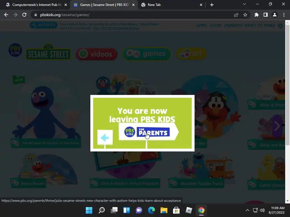The width and height of the screenshot is (290, 217).
Task: Open a new tab with the plus button
Action: coord(212,5)
